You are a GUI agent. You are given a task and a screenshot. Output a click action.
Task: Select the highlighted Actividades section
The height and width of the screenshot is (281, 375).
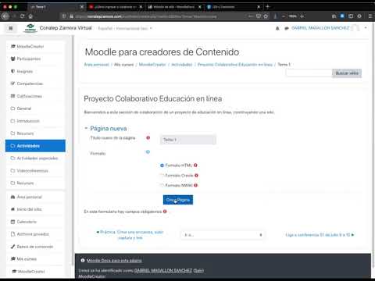[35, 146]
